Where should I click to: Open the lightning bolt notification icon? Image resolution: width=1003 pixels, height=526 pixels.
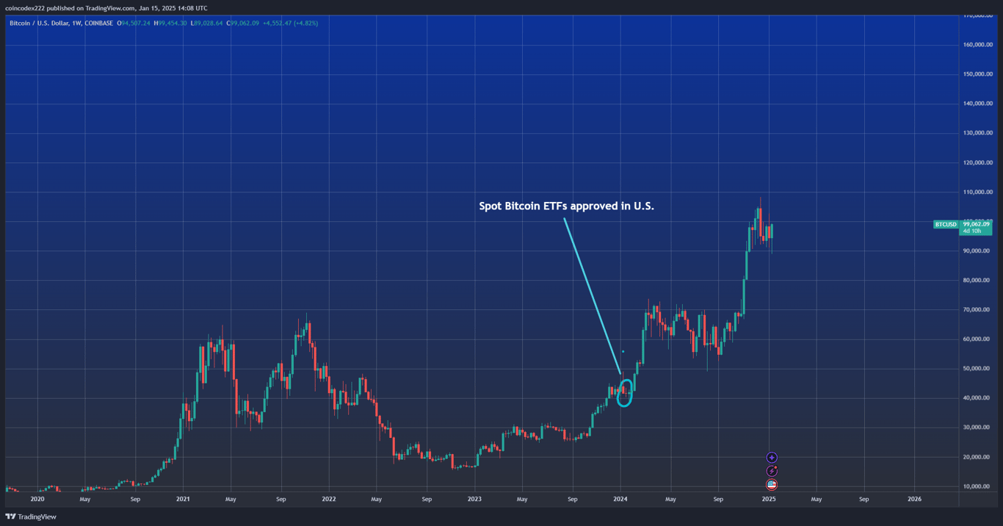tap(771, 471)
